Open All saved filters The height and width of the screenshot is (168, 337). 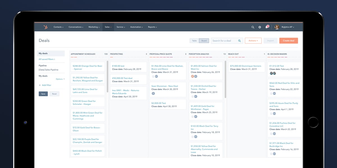pos(47,59)
